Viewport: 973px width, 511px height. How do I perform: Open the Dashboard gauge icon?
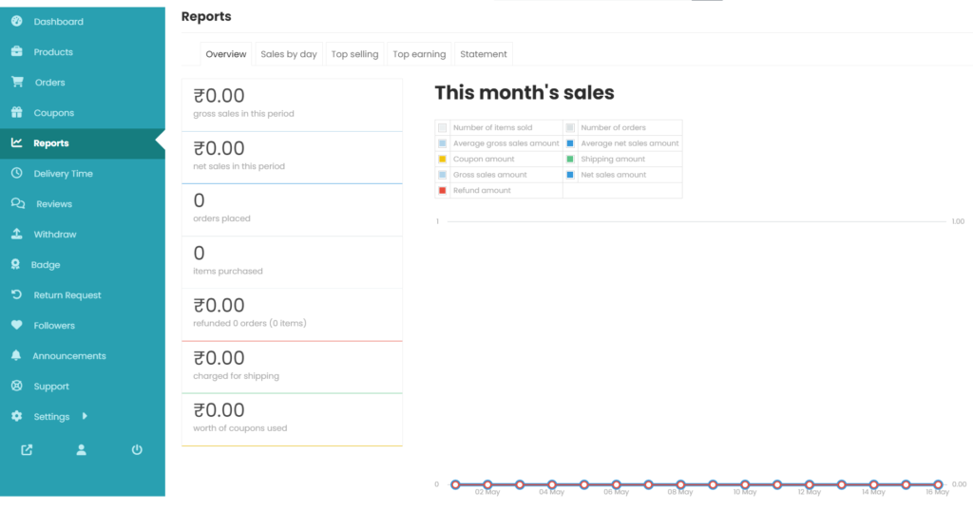pyautogui.click(x=17, y=21)
